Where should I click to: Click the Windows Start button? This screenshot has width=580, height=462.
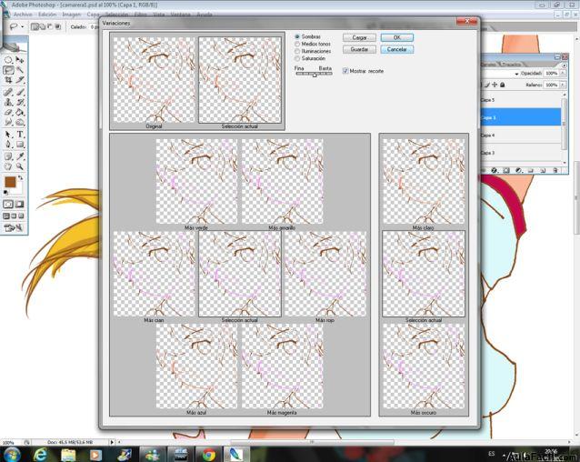tap(12, 455)
